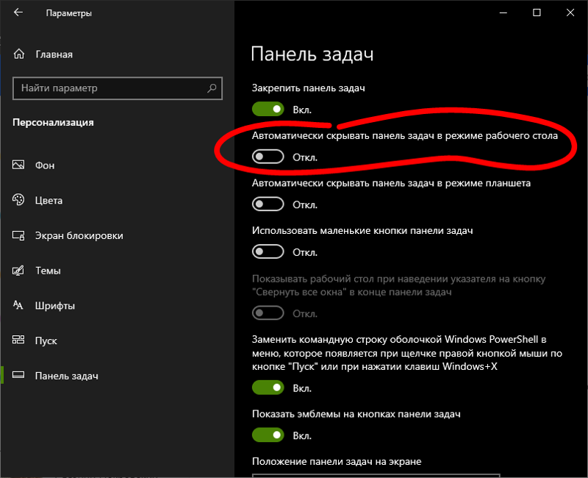Click label Закрепить панель задач
The height and width of the screenshot is (478, 588).
308,88
